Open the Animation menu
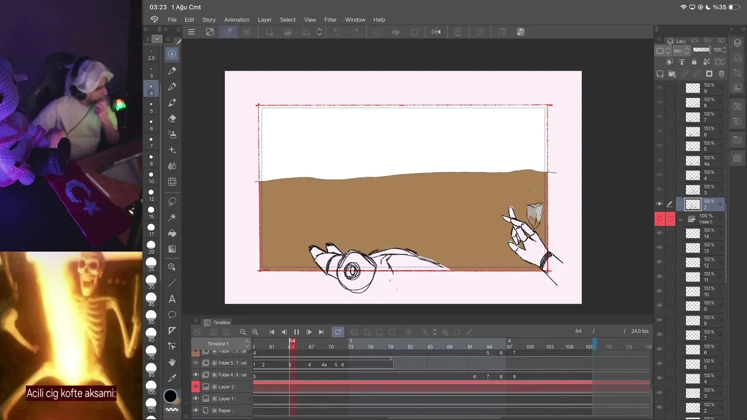747x420 pixels. tap(237, 20)
